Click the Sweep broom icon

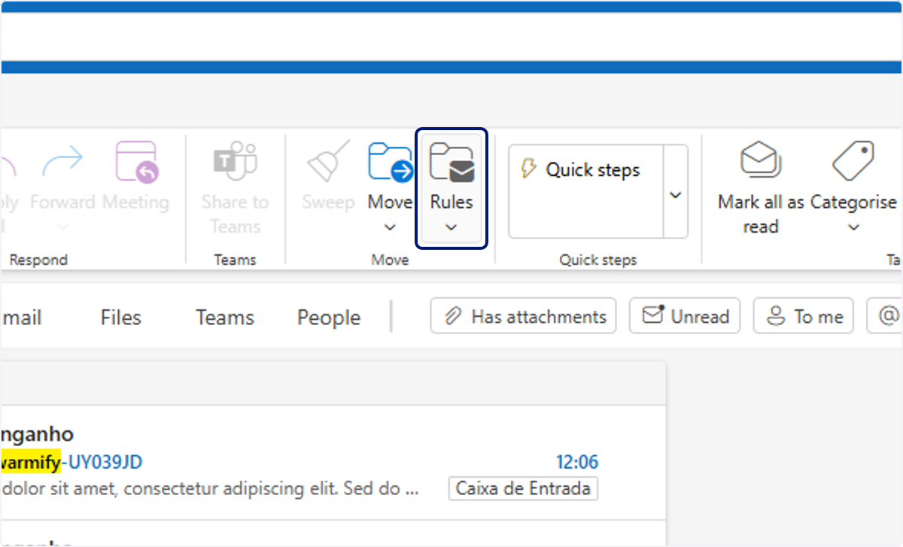pos(328,162)
